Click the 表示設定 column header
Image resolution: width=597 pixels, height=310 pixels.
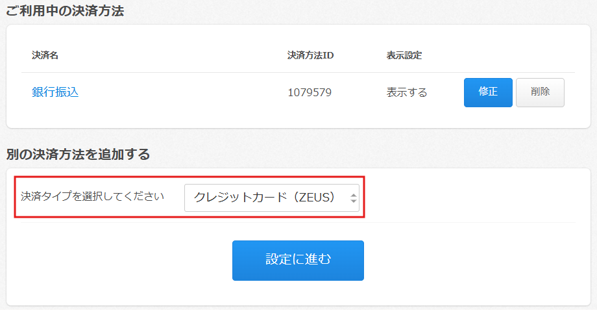[404, 55]
